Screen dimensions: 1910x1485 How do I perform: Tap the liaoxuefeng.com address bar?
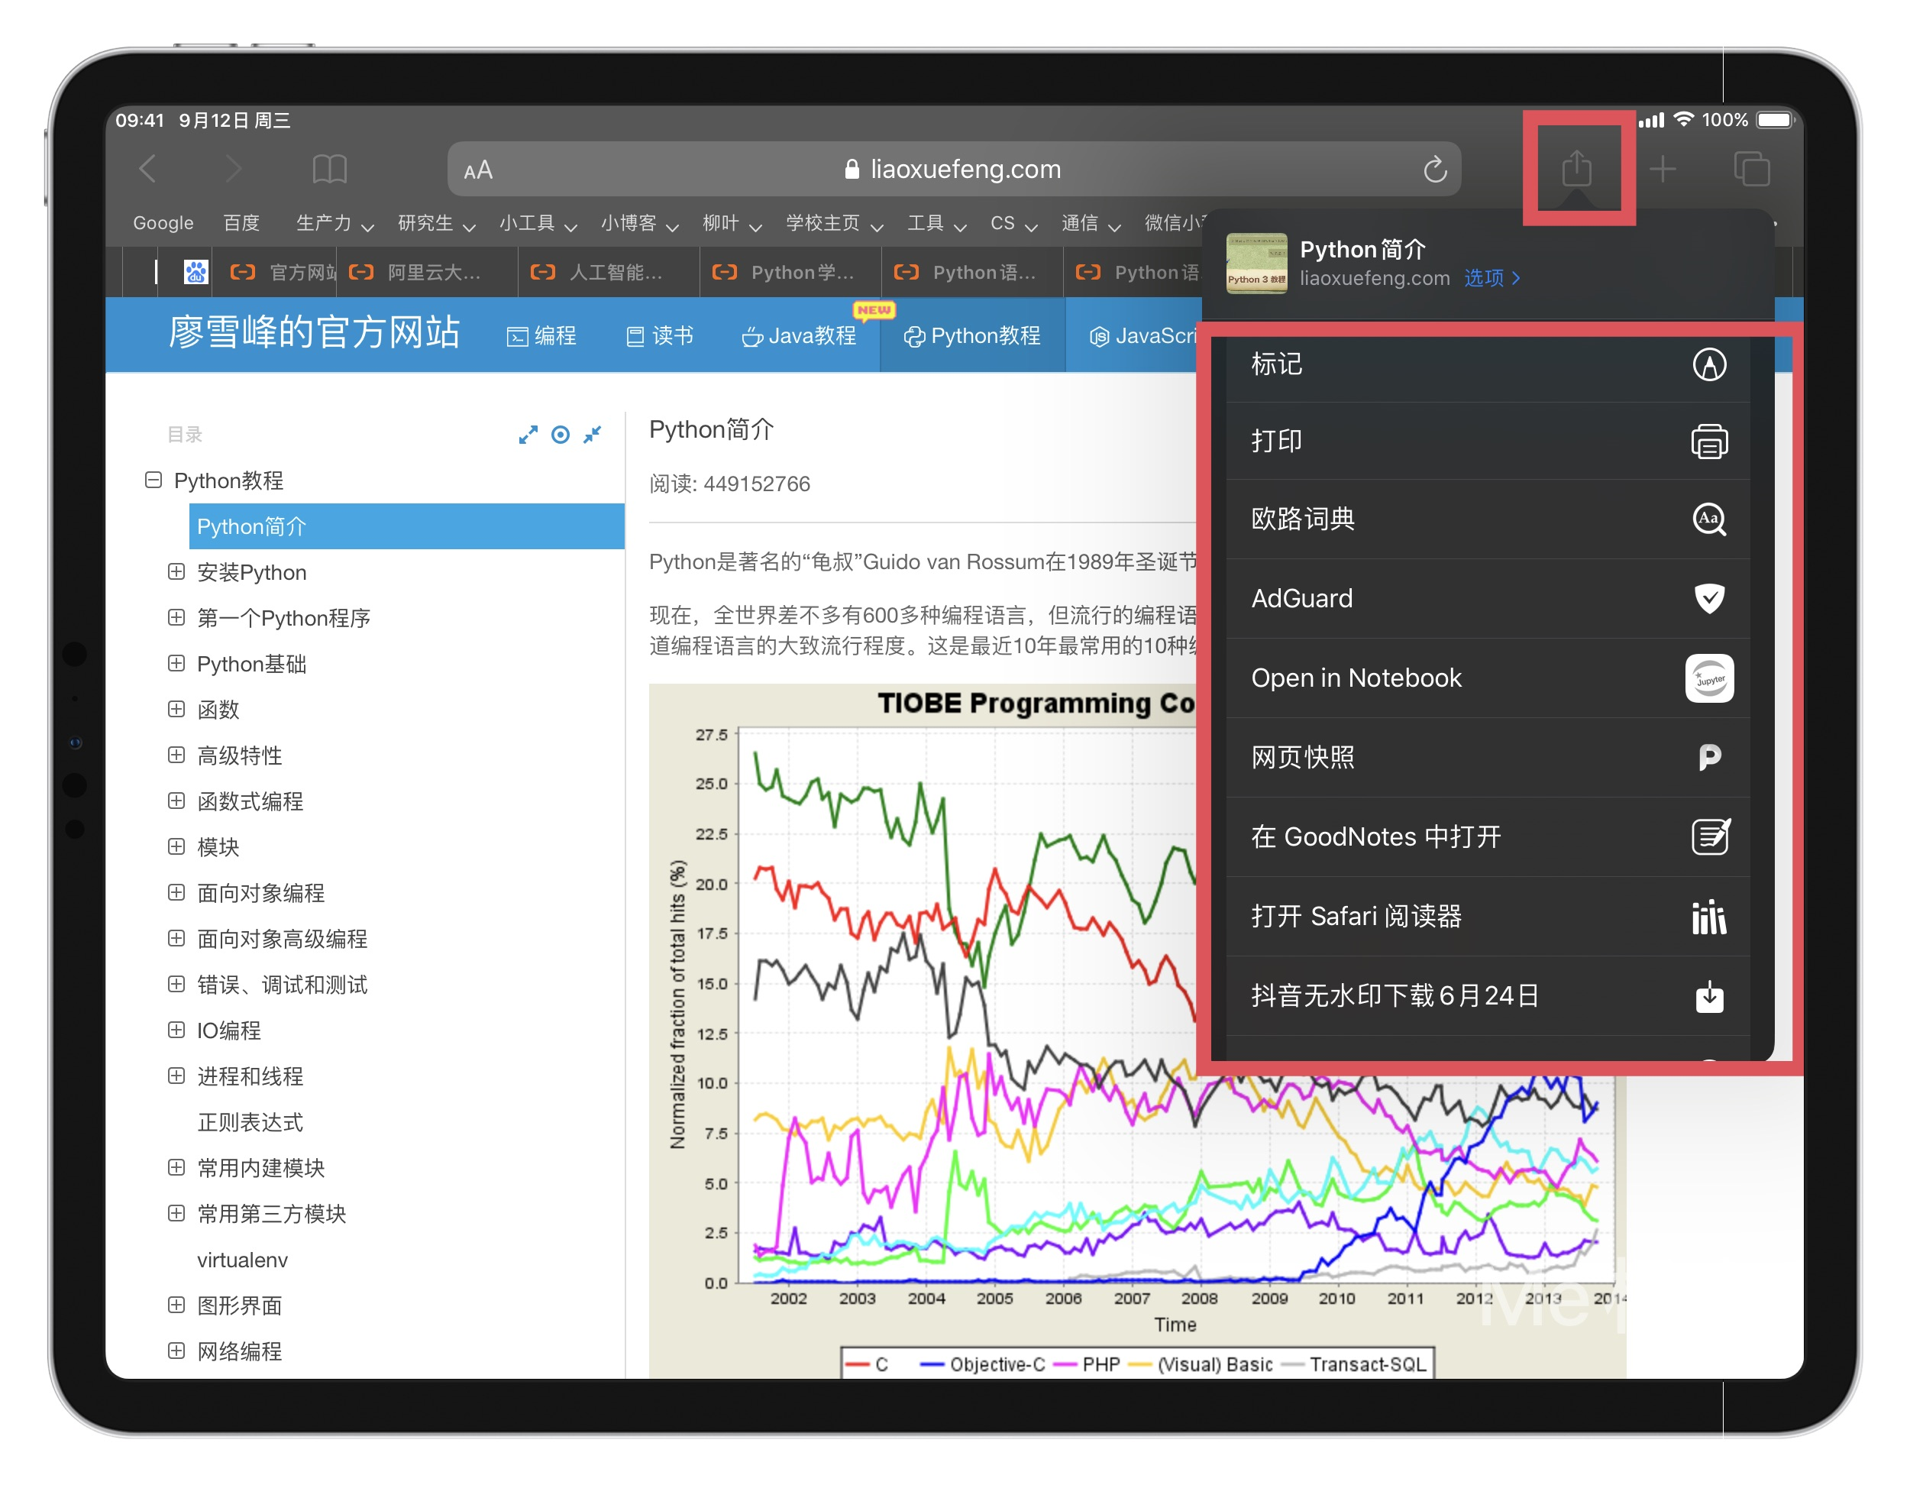coord(953,170)
